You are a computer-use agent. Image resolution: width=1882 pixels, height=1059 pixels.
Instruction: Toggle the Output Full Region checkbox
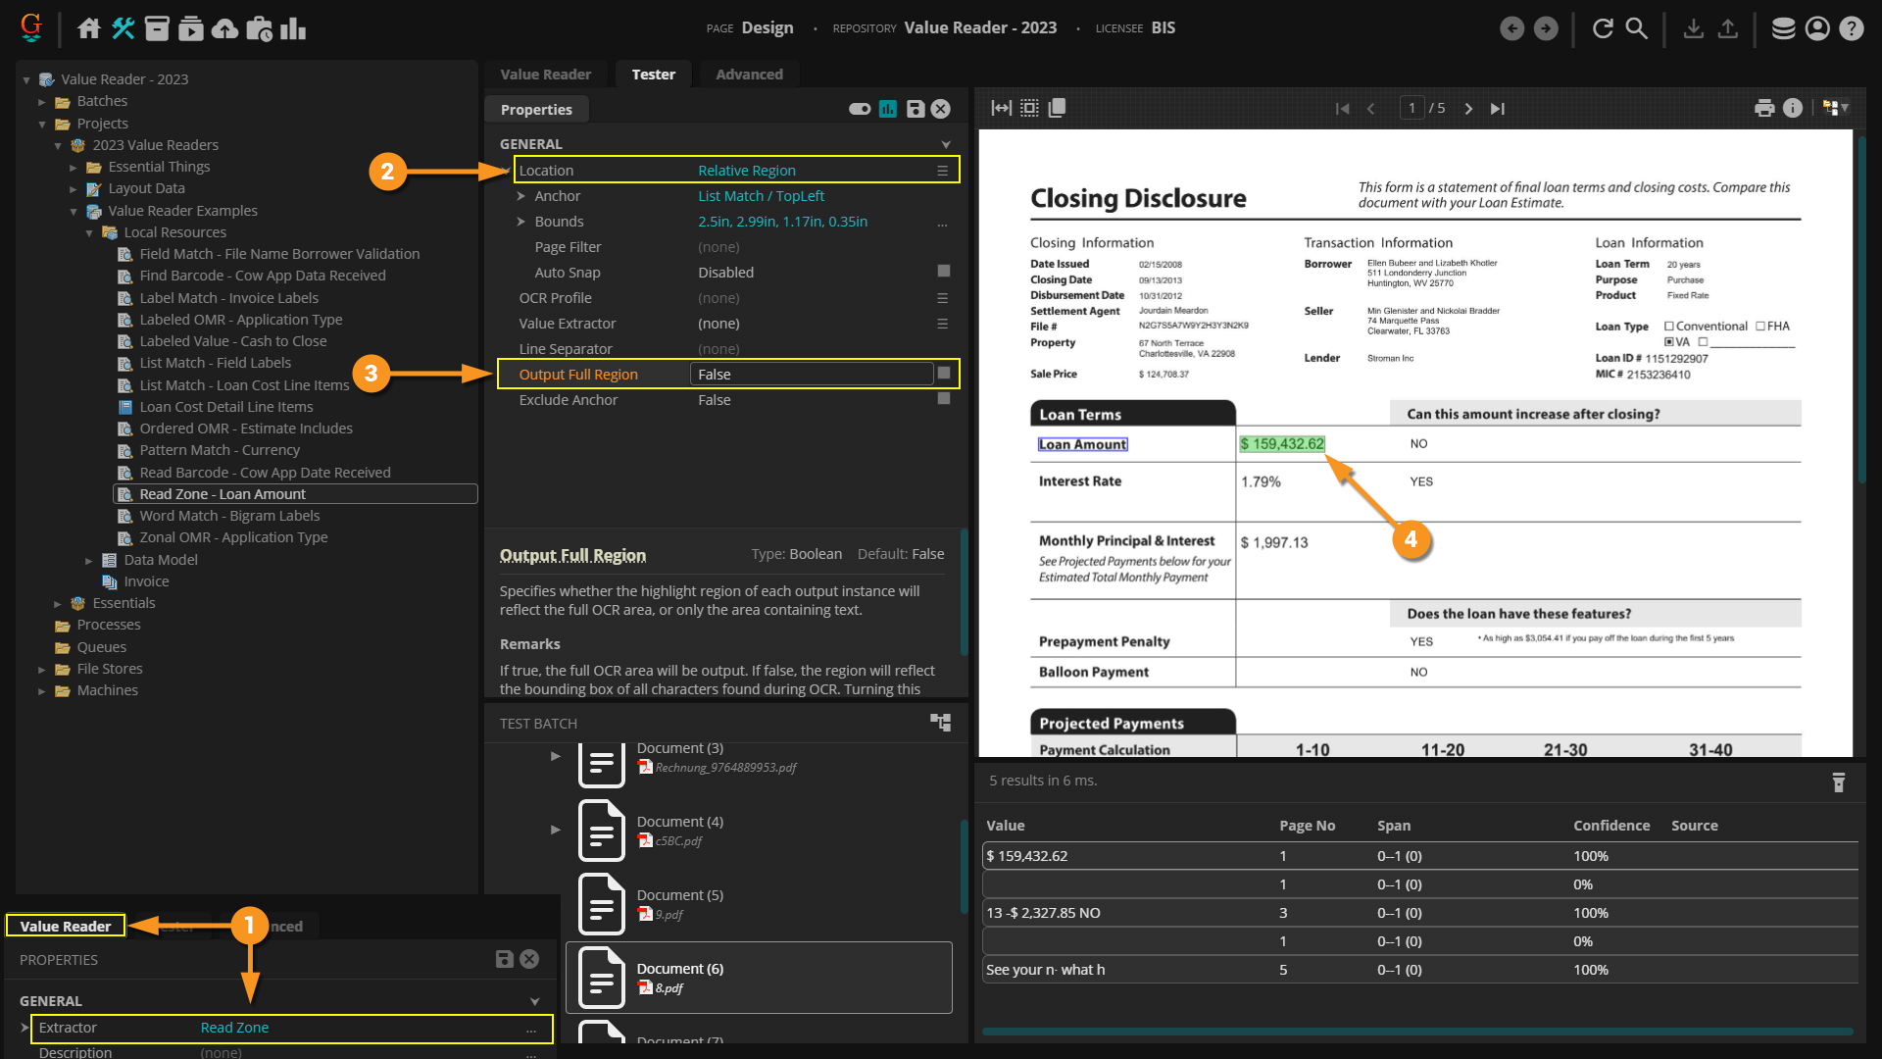coord(944,374)
